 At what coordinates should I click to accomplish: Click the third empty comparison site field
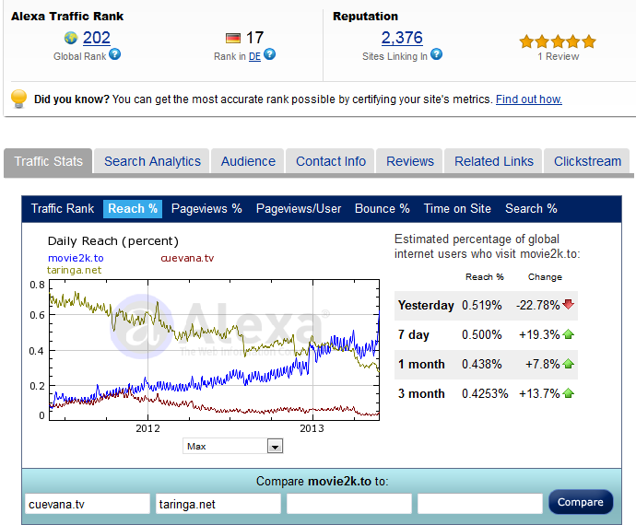tap(349, 504)
